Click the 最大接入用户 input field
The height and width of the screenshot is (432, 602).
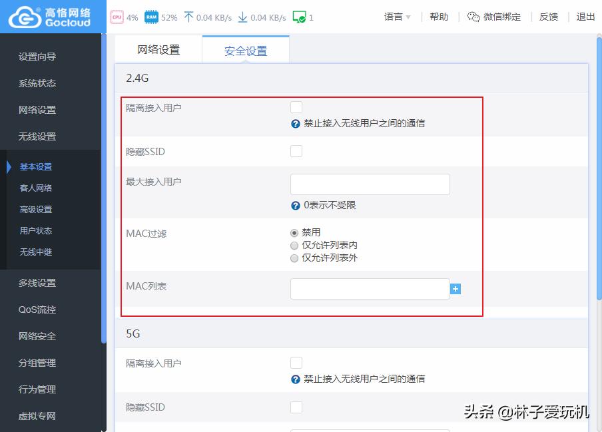370,184
